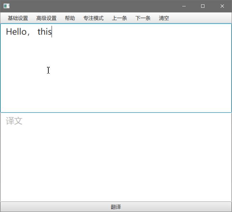Viewport: 232px width, 212px height.
Task: Go to previous entry with 上一条
Action: [x=120, y=18]
